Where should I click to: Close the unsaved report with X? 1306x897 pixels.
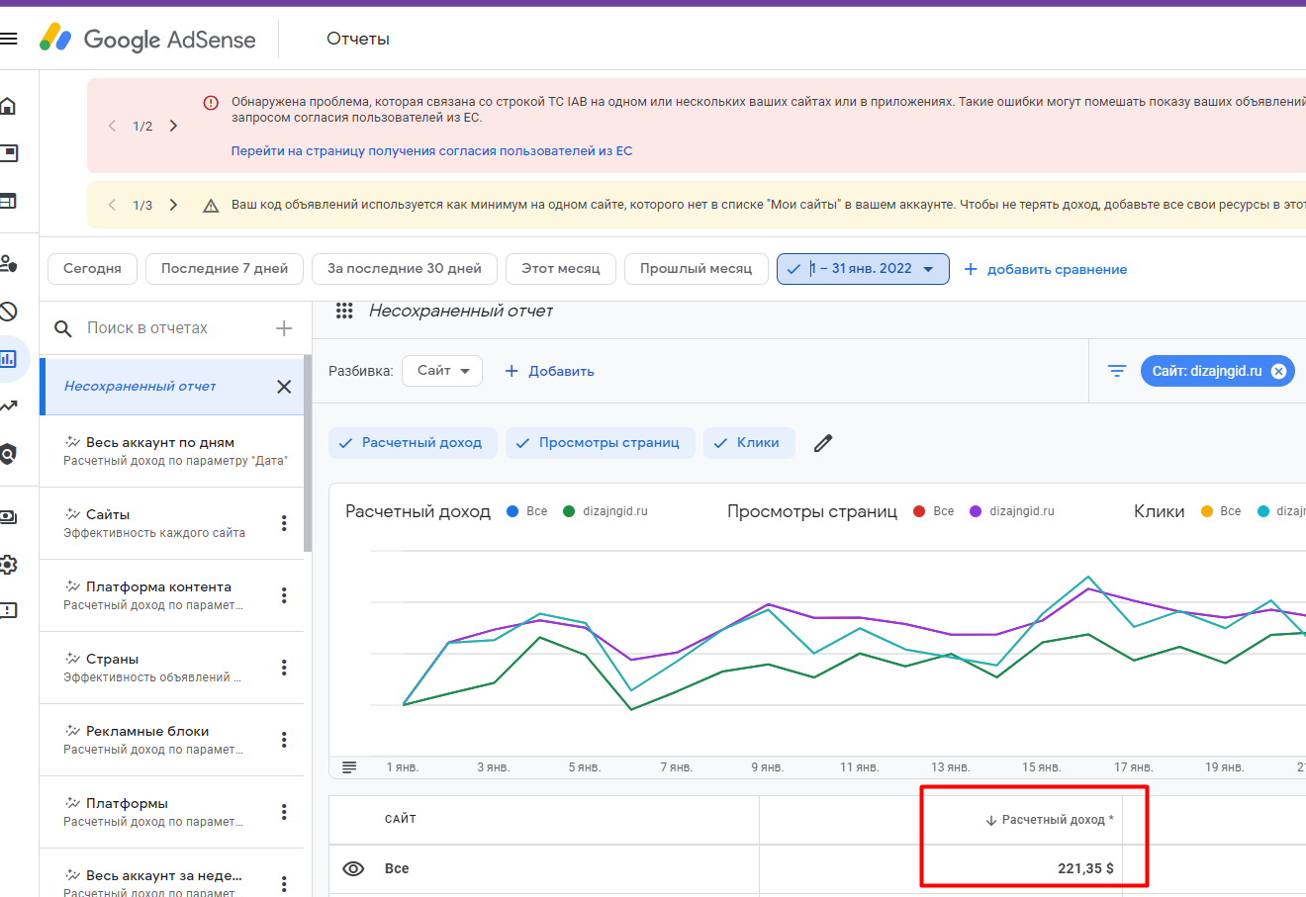[x=284, y=387]
